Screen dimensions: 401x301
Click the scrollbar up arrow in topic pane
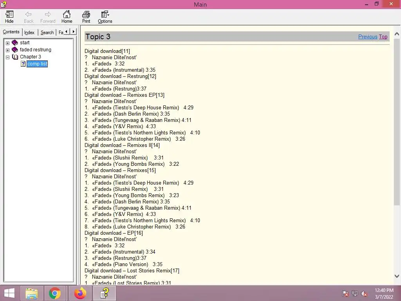(x=397, y=34)
